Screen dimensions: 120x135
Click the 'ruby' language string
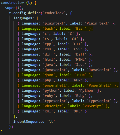[x=49, y=96]
